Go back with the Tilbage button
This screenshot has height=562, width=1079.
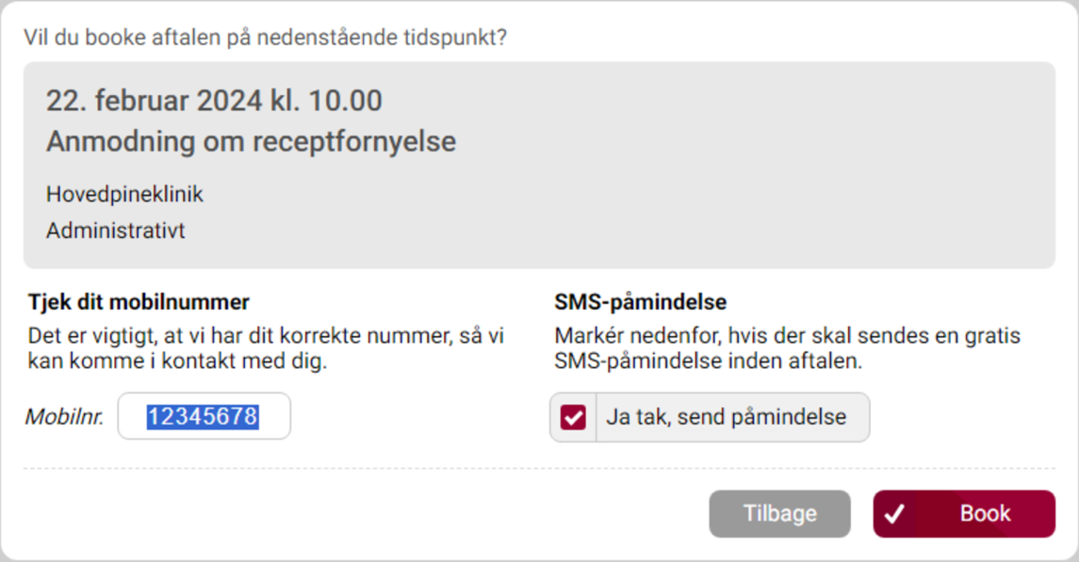coord(779,514)
